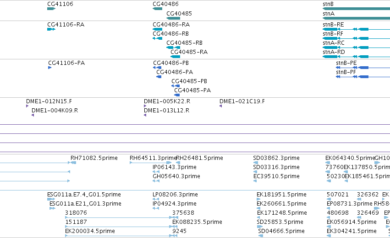Image resolution: width=390 pixels, height=238 pixels.
Task: Click the ESG011a.E21_G01.3prime label
Action: (x=86, y=204)
